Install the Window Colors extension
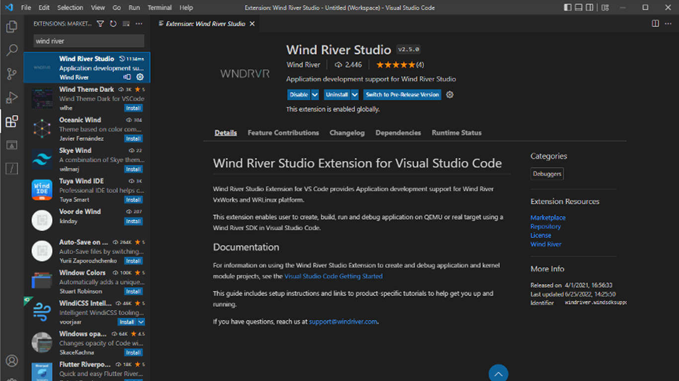This screenshot has width=679, height=381. [133, 292]
